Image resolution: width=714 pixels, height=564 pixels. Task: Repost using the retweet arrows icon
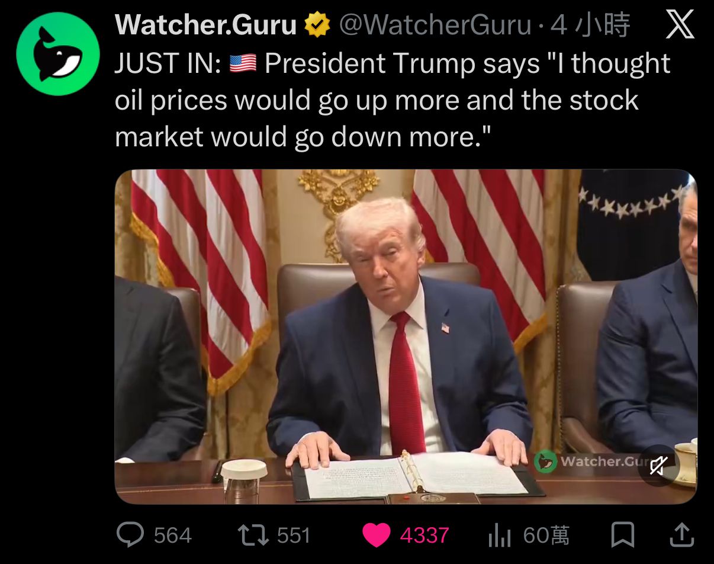coord(253,535)
